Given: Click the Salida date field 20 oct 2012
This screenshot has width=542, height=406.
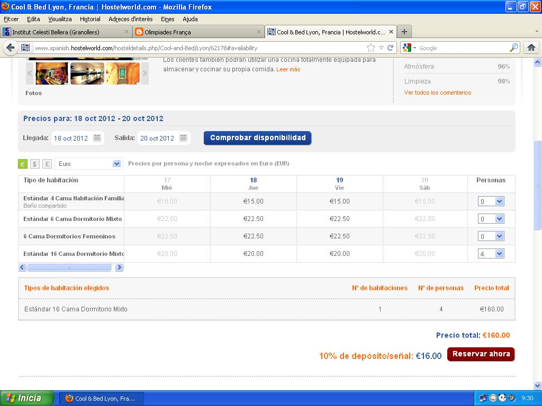Looking at the screenshot, I should click(157, 138).
